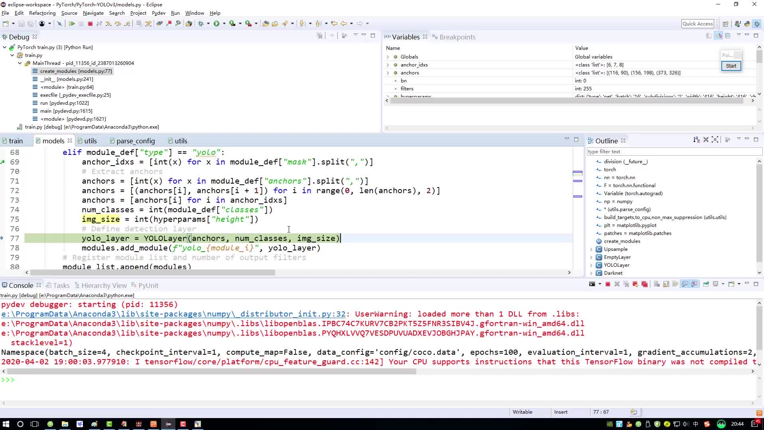Click Remove All Terminated Launches icon in Console
The width and height of the screenshot is (764, 430).
626,284
